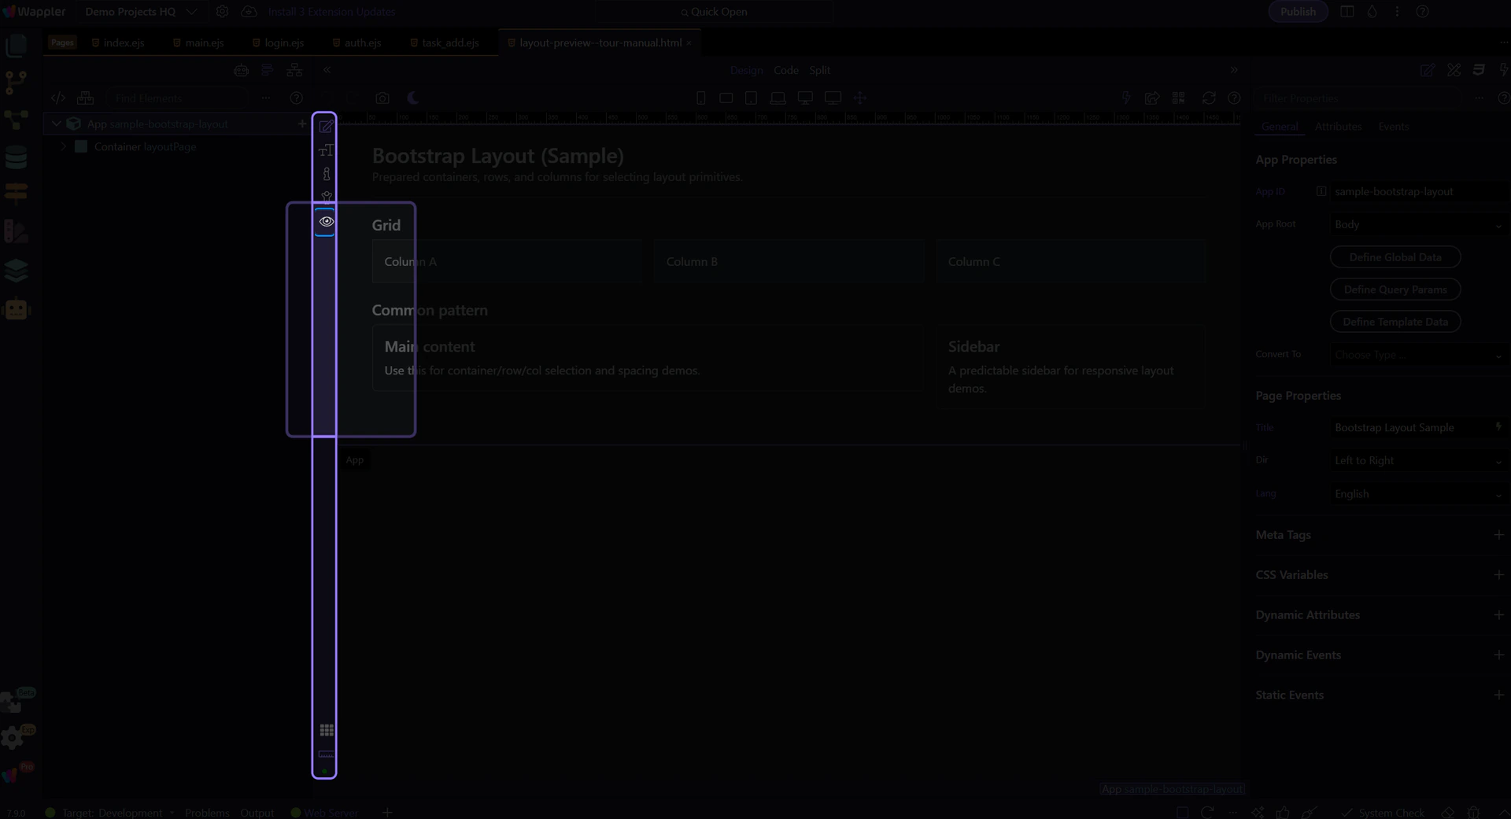Open the App Root dropdown showing Body
Image resolution: width=1511 pixels, height=819 pixels.
[x=1417, y=225]
